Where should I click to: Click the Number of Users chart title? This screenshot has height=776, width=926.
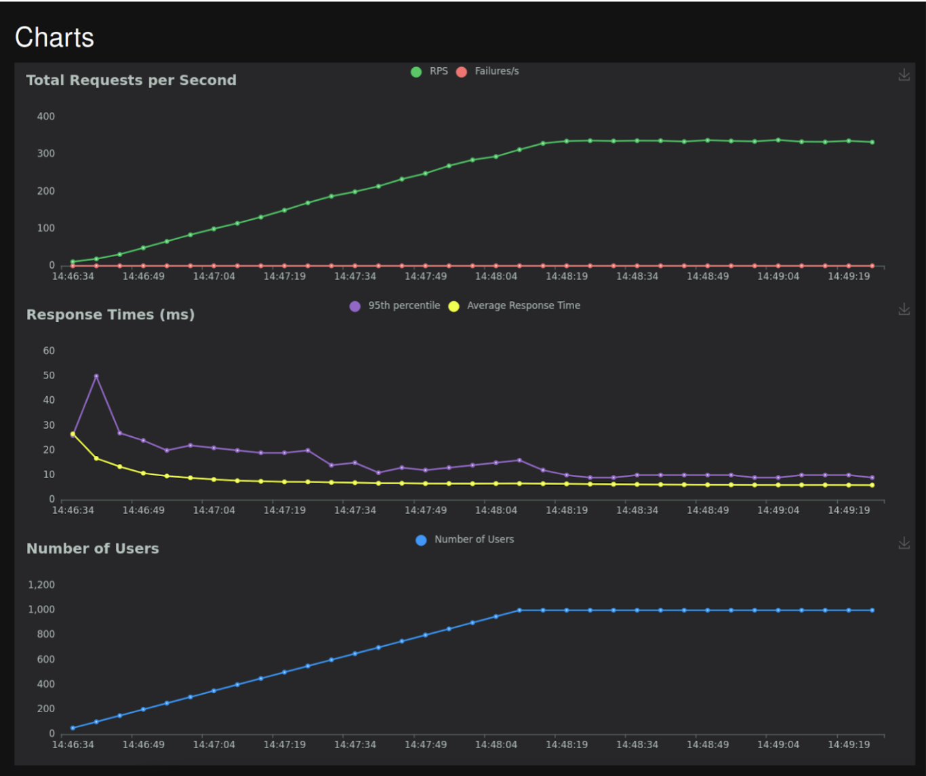pos(93,549)
